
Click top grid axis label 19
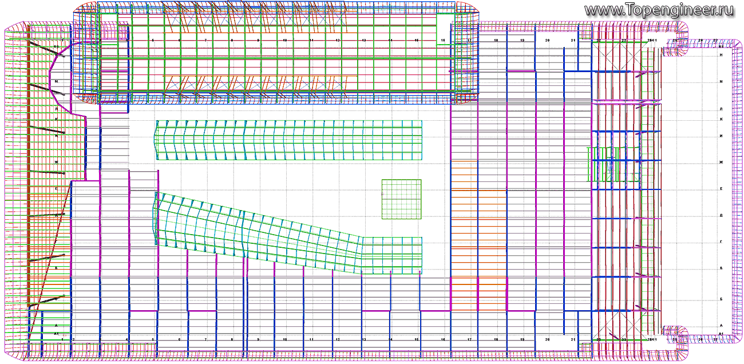522,41
